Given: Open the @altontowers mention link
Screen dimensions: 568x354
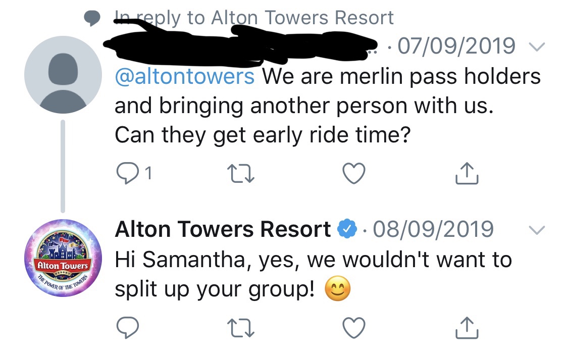Looking at the screenshot, I should 185,76.
